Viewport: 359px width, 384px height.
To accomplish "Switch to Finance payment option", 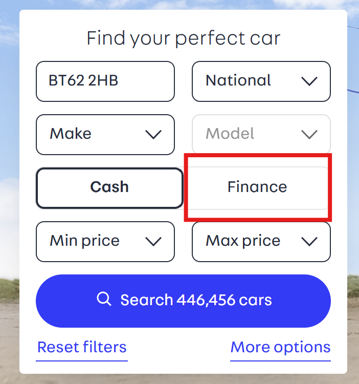I will tap(257, 187).
